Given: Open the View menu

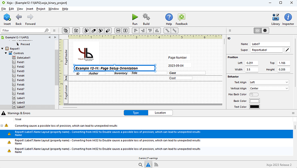Looking at the screenshot, I should pyautogui.click(x=20, y=9).
